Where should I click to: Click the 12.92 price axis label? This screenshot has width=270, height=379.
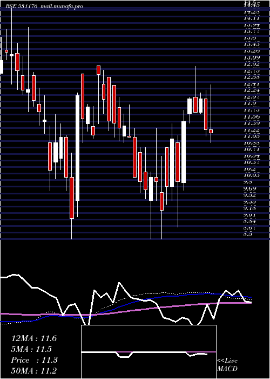click(252, 64)
